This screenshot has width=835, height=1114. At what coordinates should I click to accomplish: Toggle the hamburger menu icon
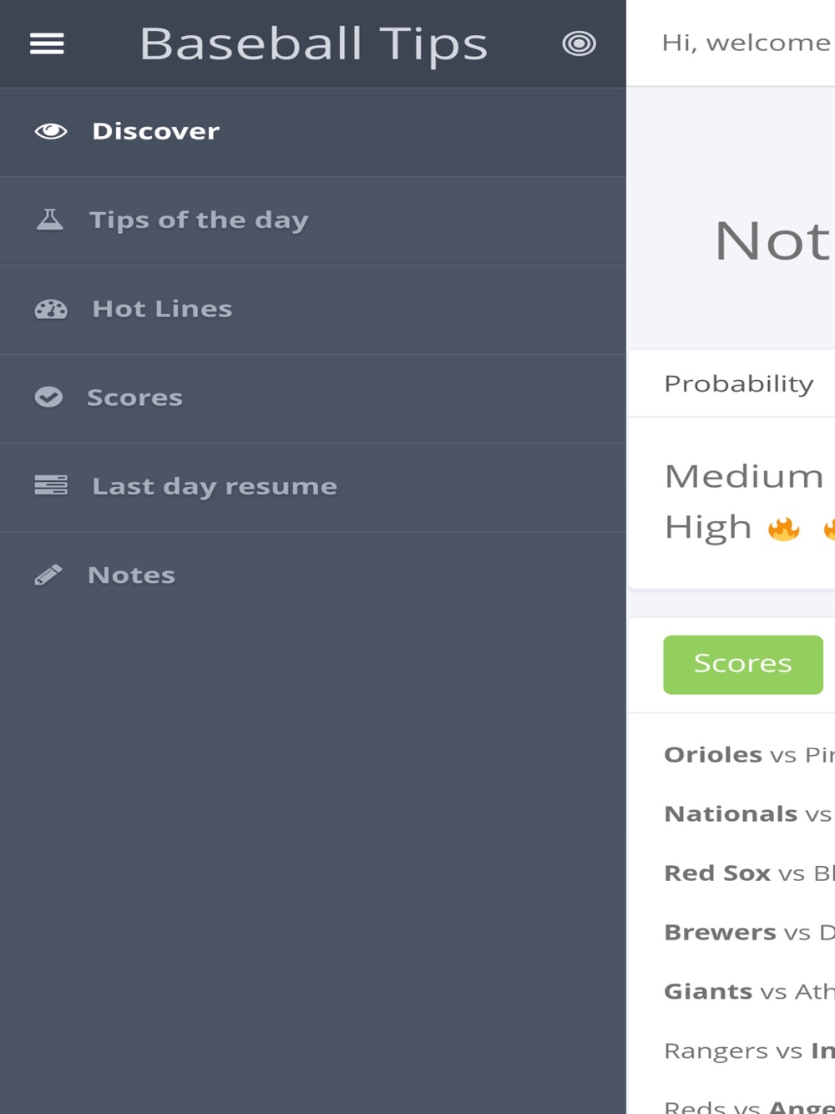coord(47,43)
